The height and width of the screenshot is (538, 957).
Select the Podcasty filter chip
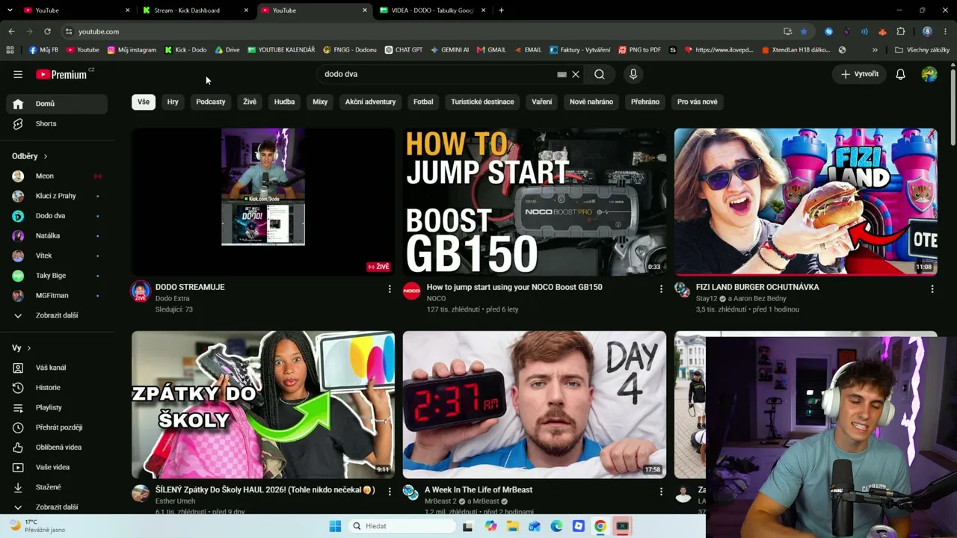211,102
